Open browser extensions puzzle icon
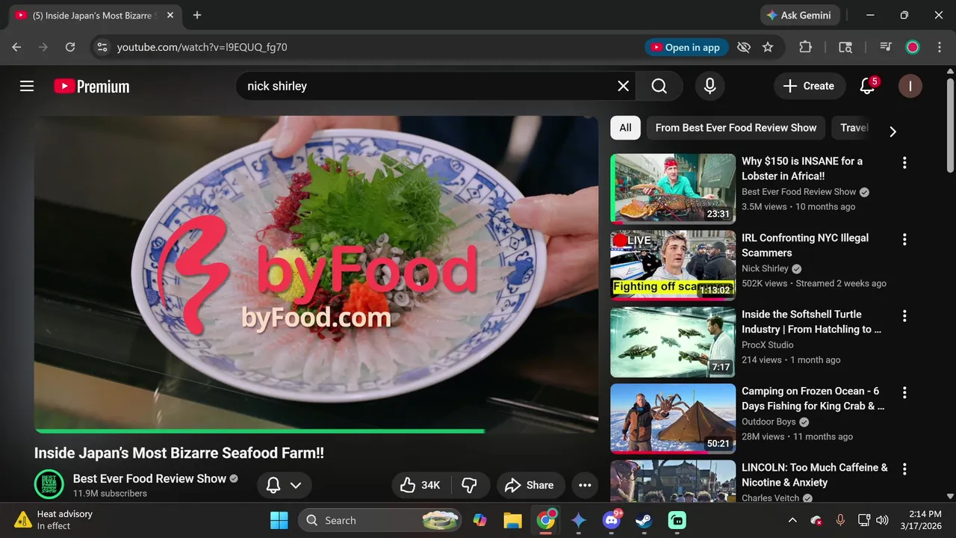The height and width of the screenshot is (538, 956). click(x=805, y=47)
